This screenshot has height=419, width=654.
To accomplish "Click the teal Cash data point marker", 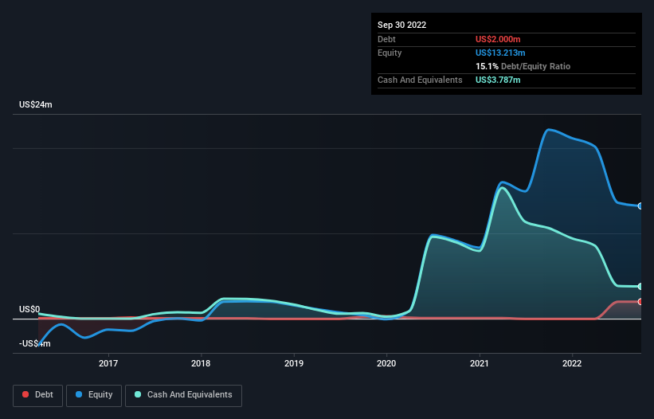I will (x=640, y=287).
